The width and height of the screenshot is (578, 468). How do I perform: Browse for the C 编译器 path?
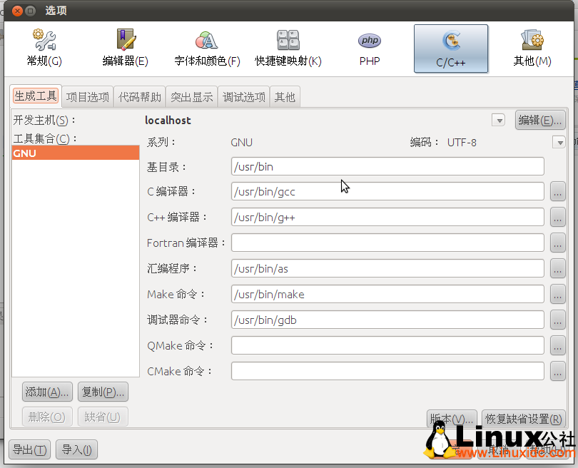click(558, 191)
